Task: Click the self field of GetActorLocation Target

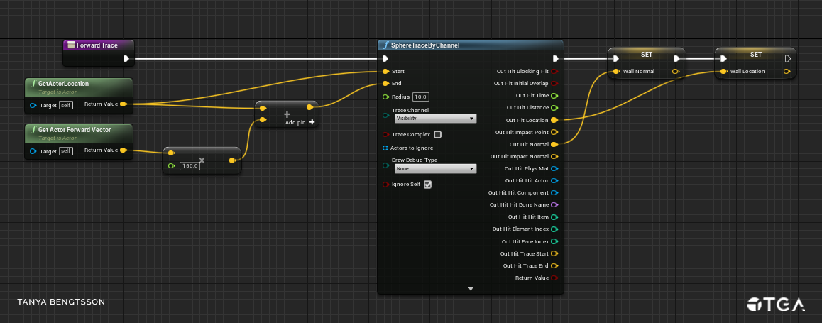Action: click(66, 105)
